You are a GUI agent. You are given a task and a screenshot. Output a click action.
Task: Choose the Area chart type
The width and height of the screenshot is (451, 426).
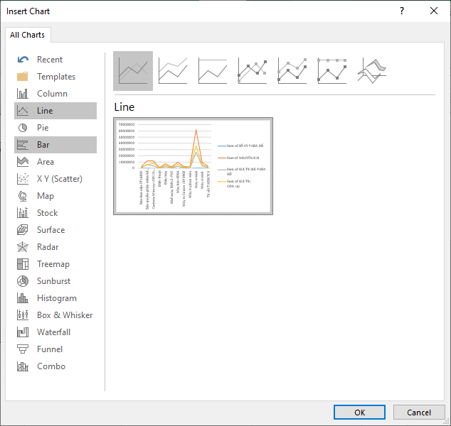(x=55, y=162)
